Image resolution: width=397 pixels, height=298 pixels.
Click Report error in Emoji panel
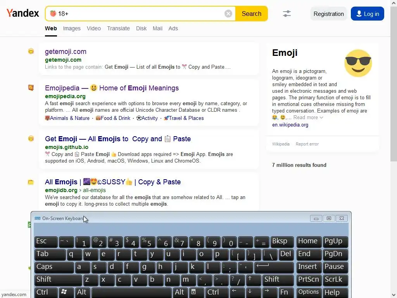pyautogui.click(x=307, y=144)
